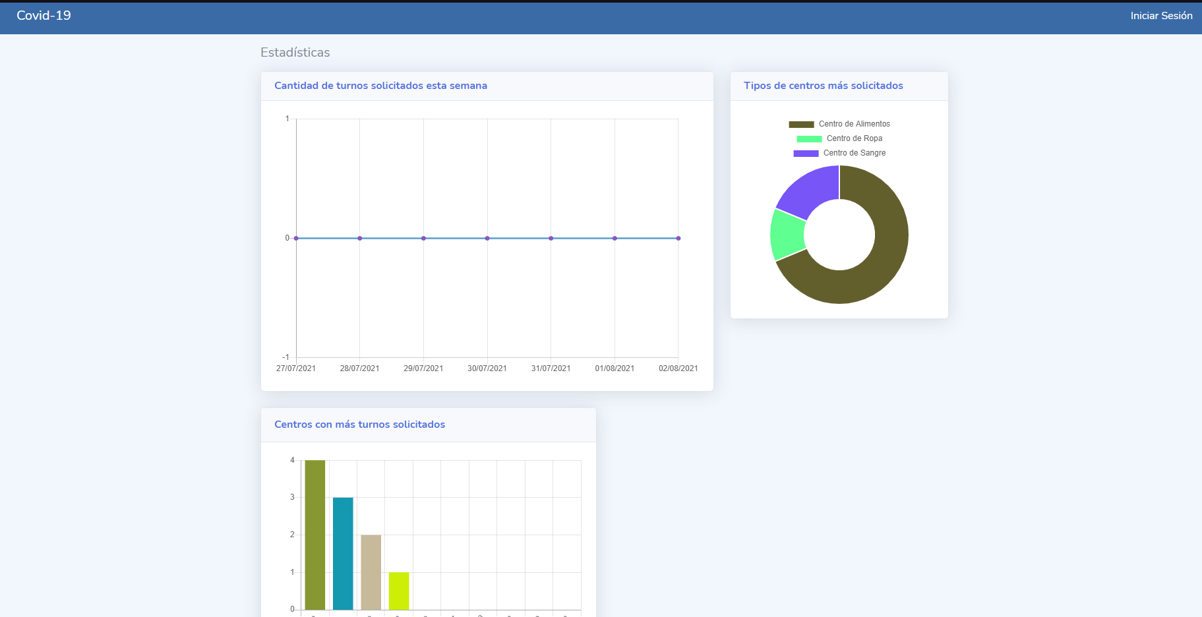Click the green Ropa doughnut segment

(788, 235)
